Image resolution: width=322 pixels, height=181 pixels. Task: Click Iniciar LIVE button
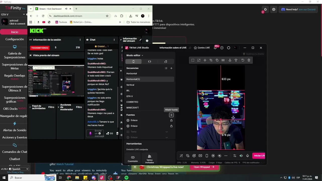tap(259, 156)
